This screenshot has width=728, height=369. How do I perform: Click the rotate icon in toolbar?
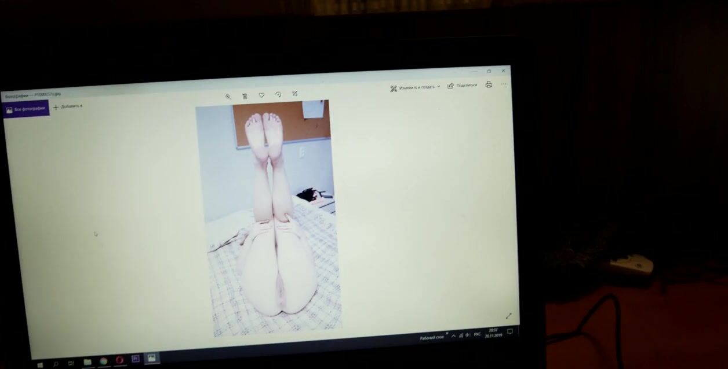pyautogui.click(x=278, y=94)
